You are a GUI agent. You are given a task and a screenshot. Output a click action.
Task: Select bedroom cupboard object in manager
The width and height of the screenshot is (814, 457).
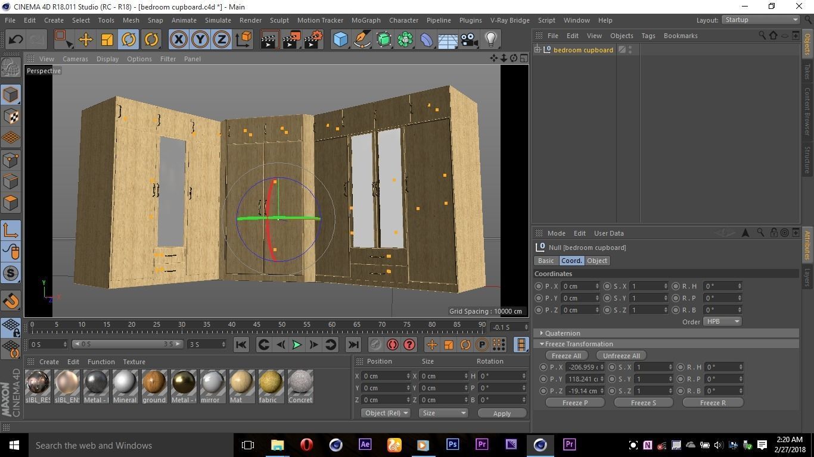pos(583,50)
